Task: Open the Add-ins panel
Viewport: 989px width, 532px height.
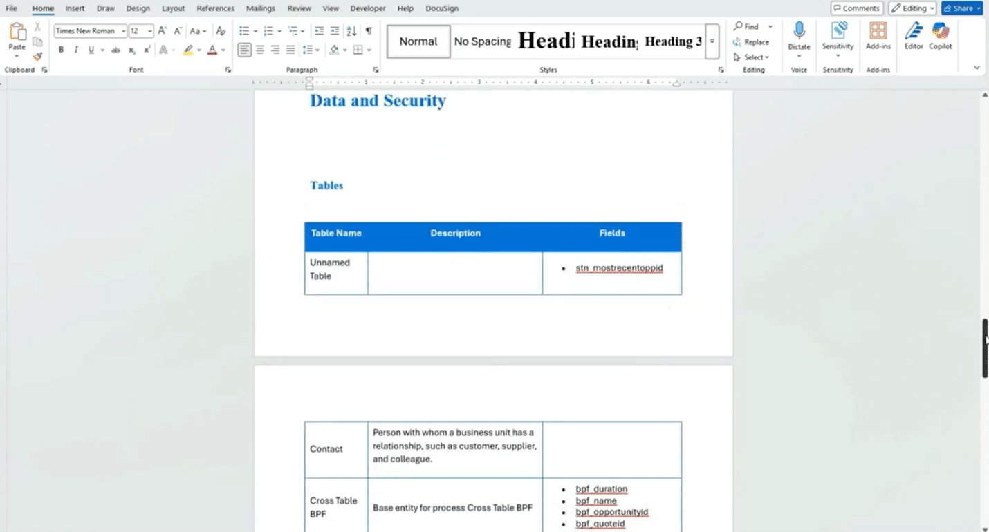Action: 878,36
